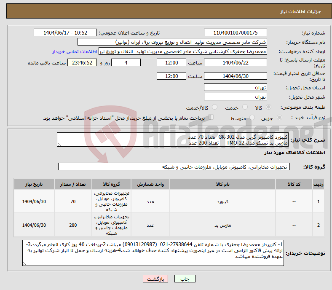Select the متوسط purchase type radio
The image size is (332, 290).
252,117
